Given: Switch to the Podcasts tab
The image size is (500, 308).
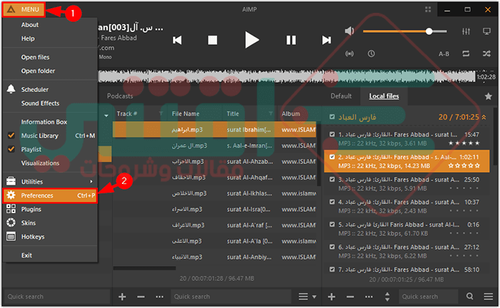Looking at the screenshot, I should pos(120,96).
